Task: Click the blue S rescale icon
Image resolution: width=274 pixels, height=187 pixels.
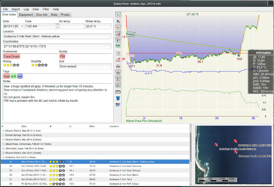Action: pos(118,98)
